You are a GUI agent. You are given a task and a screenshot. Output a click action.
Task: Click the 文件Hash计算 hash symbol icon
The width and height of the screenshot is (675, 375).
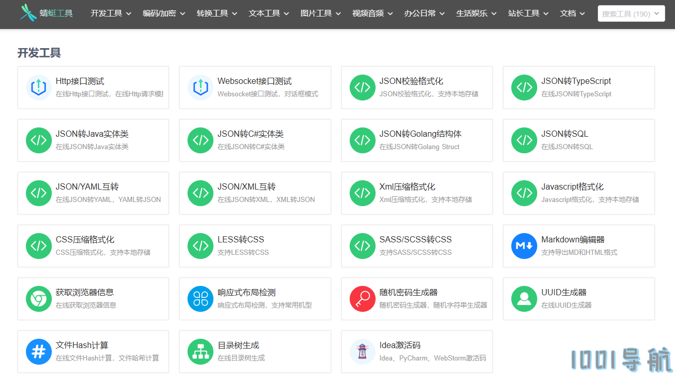[x=39, y=352]
